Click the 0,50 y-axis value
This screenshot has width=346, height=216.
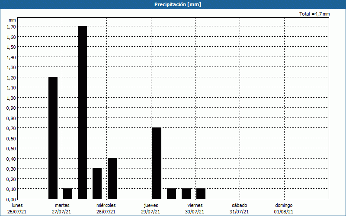[11, 149]
